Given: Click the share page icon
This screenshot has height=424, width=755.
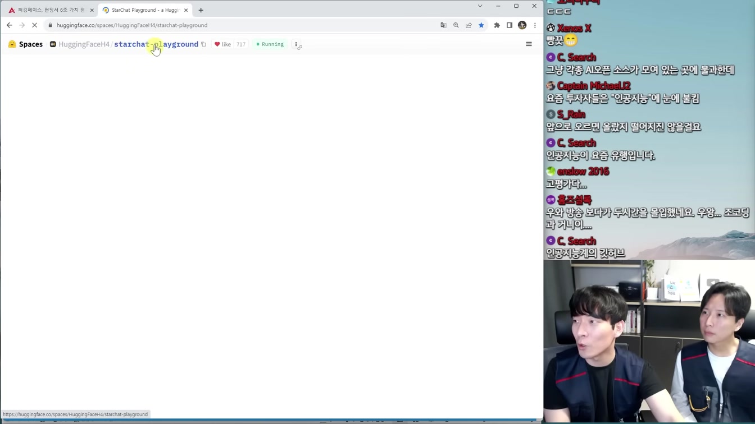Looking at the screenshot, I should 469,25.
